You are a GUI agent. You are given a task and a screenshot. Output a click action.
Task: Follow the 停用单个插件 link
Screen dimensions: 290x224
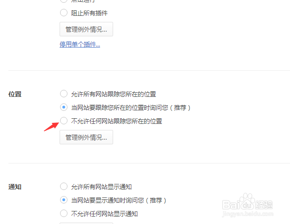(80, 44)
